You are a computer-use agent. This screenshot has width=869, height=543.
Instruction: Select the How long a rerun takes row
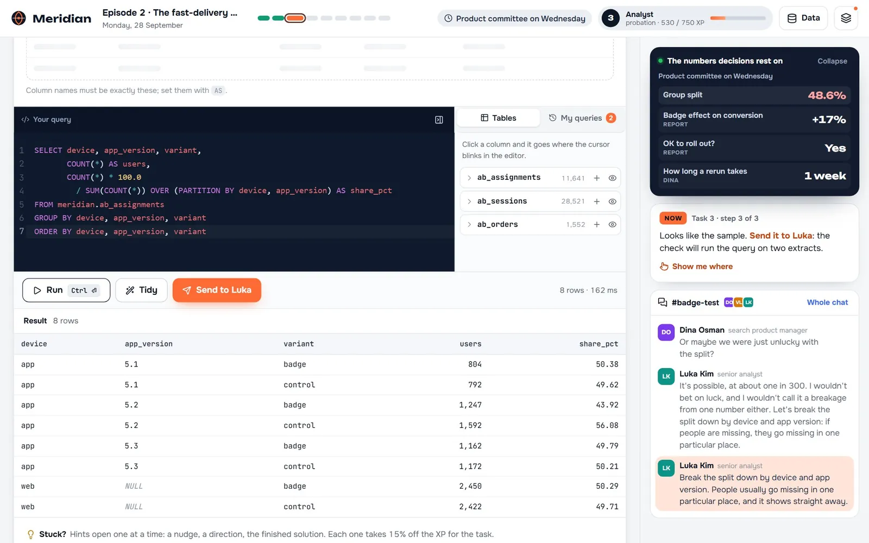click(x=754, y=175)
